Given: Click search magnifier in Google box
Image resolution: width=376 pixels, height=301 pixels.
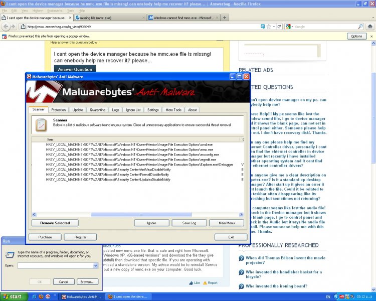Looking at the screenshot, I should (360, 27).
